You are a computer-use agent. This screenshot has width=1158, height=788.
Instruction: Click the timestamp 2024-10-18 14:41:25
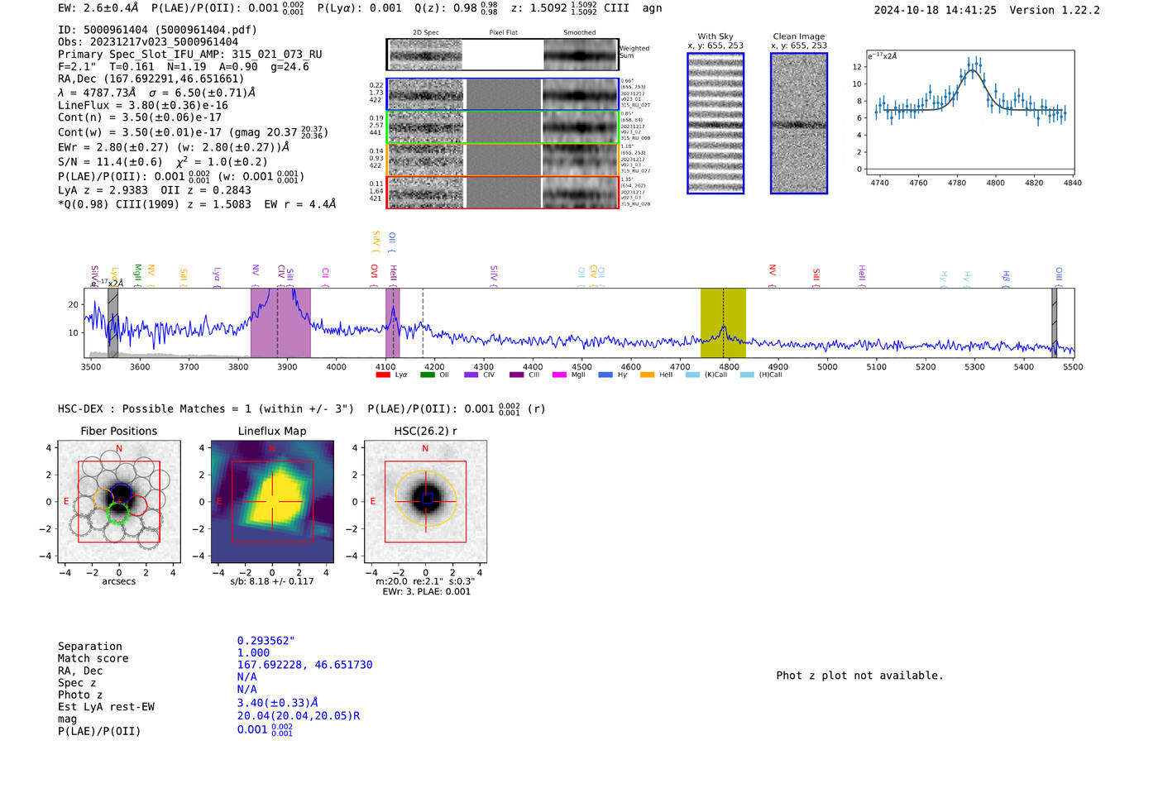click(x=935, y=10)
